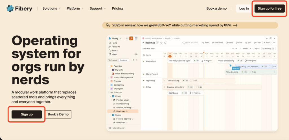Image resolution: width=289 pixels, height=140 pixels.
Task: Open the Solutions dropdown menu
Action: 51,8
